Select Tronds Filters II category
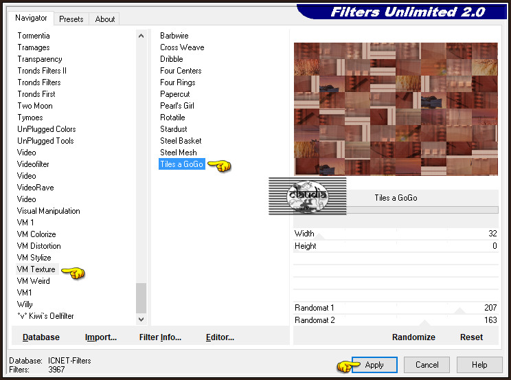The height and width of the screenshot is (380, 511). [42, 71]
